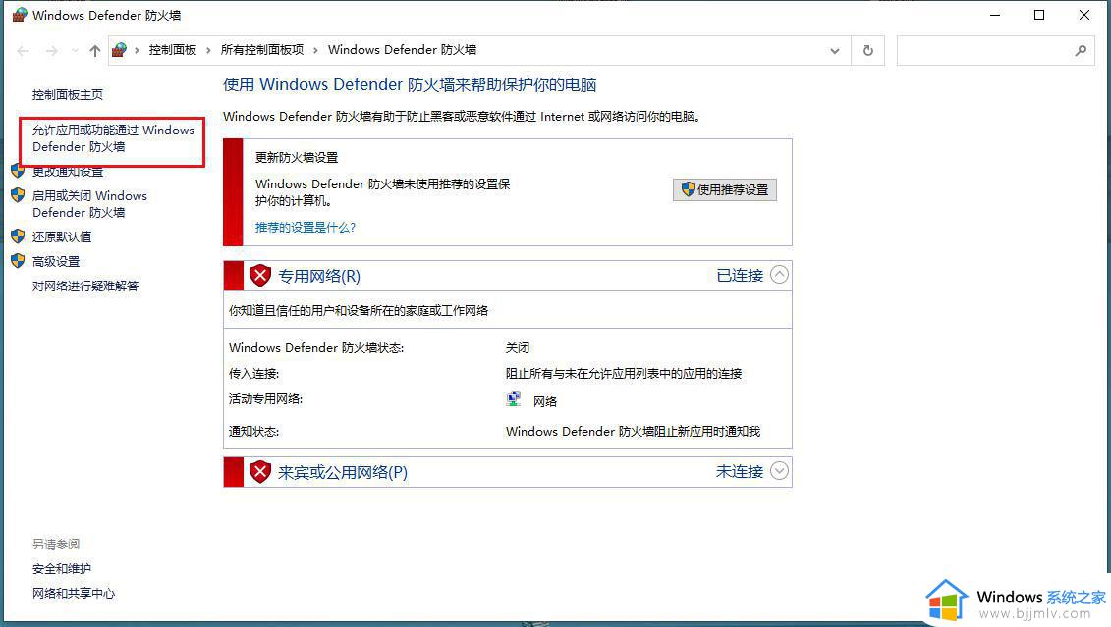Go back with the back arrow
1111x627 pixels.
tap(23, 51)
